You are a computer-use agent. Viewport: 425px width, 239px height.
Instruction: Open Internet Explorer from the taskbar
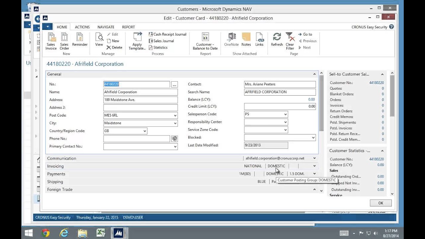(x=64, y=233)
